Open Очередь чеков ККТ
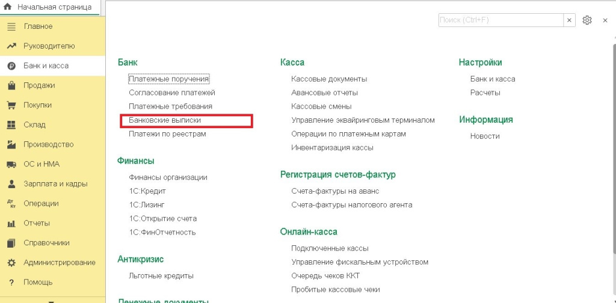Image resolution: width=616 pixels, height=303 pixels. pyautogui.click(x=325, y=275)
